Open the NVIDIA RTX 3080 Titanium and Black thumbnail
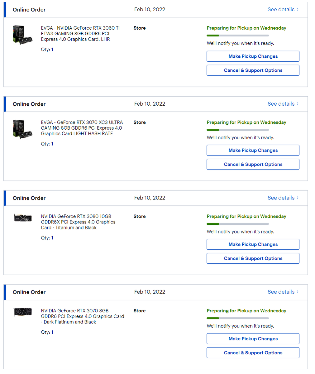Viewport: 315px width, 374px height. 23,218
